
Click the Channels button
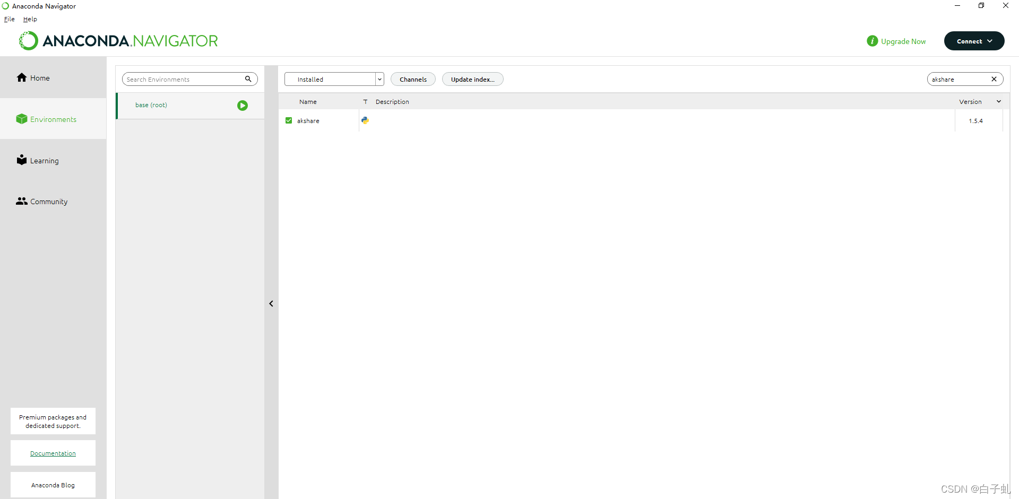coord(413,79)
